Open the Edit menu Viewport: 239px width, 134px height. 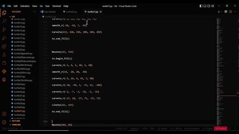click(x=16, y=6)
